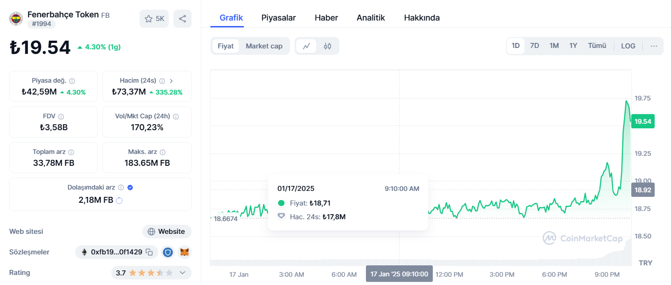Viewport: 671px width, 285px height.
Task: Click the MetaMask fox icon
Action: [x=184, y=252]
